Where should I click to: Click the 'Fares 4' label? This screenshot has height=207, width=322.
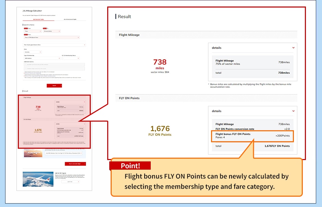coord(220,137)
